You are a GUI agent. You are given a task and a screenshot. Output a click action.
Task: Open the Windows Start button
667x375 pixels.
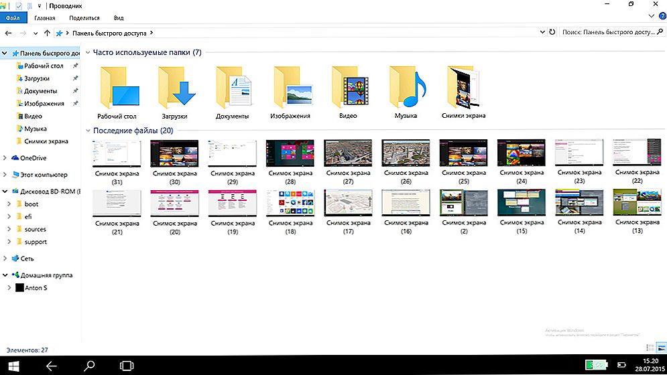(13, 366)
